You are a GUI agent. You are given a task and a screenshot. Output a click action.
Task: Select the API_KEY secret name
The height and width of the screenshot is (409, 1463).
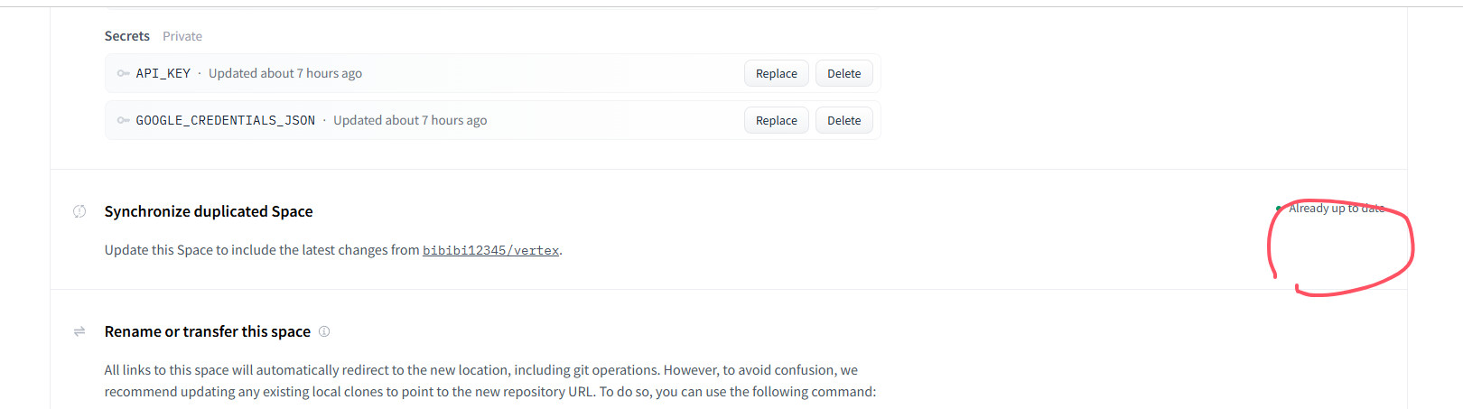pyautogui.click(x=163, y=73)
